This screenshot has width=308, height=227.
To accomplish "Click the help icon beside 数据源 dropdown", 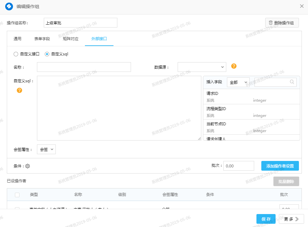I will pos(234,66).
